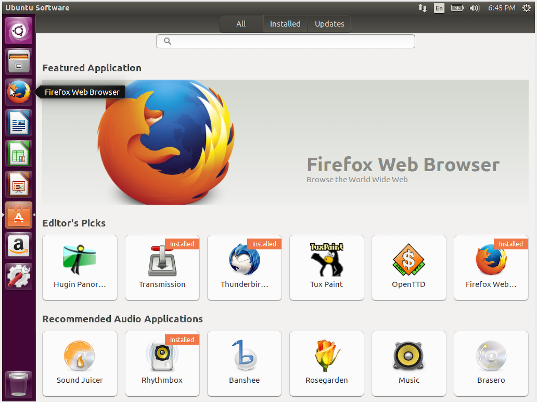Open the battery status indicator
This screenshot has height=402, width=537.
click(x=457, y=8)
